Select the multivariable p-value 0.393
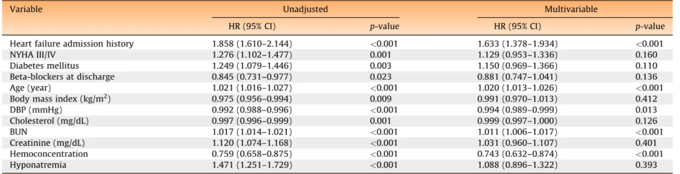Screen dimensions: 680x174 pos(646,165)
